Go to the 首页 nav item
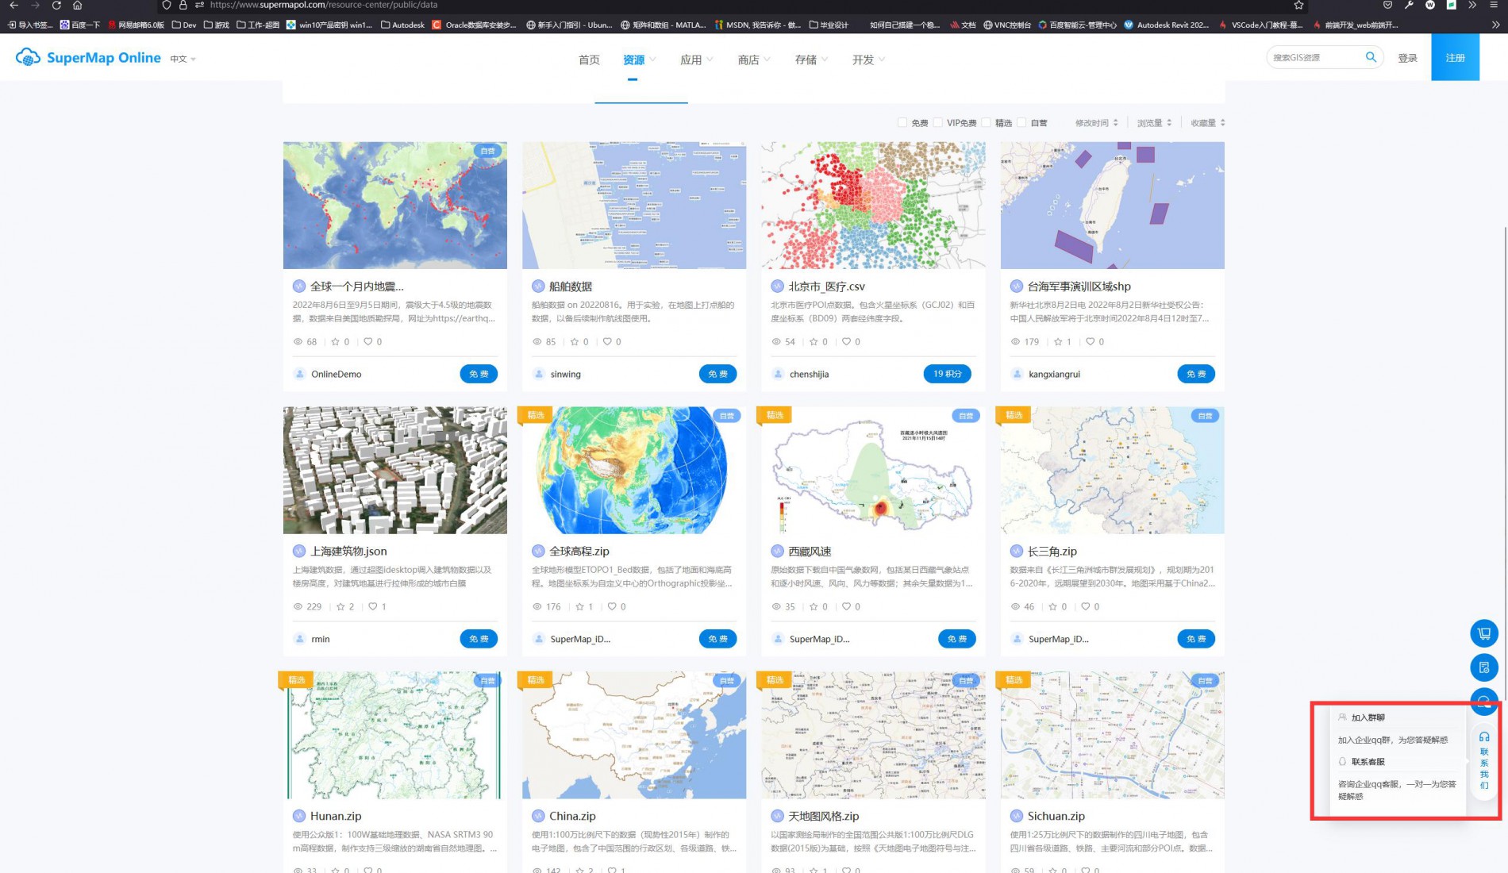This screenshot has height=873, width=1508. (589, 60)
